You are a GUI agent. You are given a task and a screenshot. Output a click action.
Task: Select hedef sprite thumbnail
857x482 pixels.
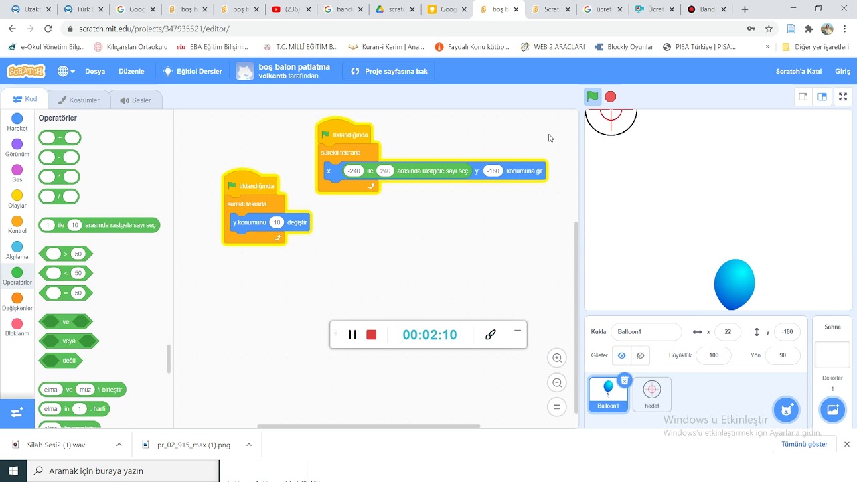click(x=652, y=394)
